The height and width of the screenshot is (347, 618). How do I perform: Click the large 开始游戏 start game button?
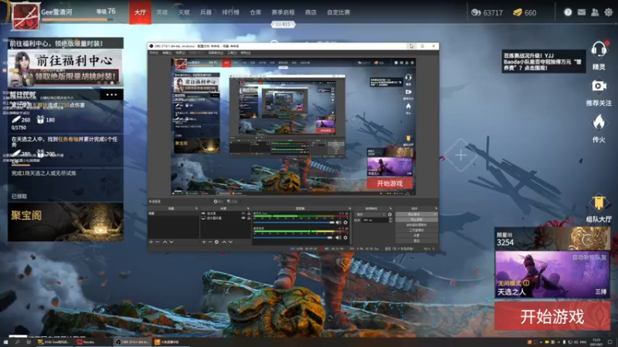pyautogui.click(x=552, y=316)
